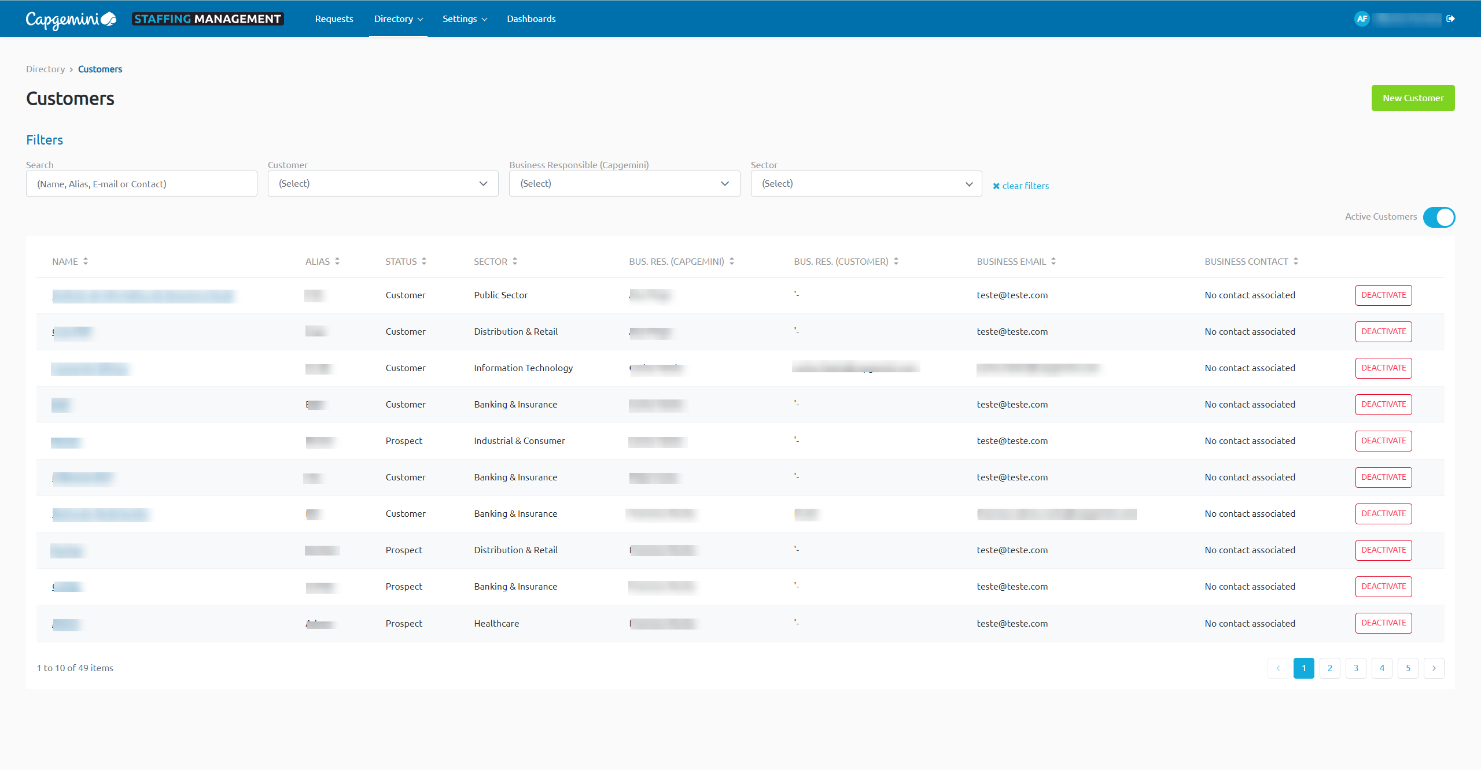Viewport: 1481px width, 770px height.
Task: Click the logout icon in header
Action: pyautogui.click(x=1450, y=18)
